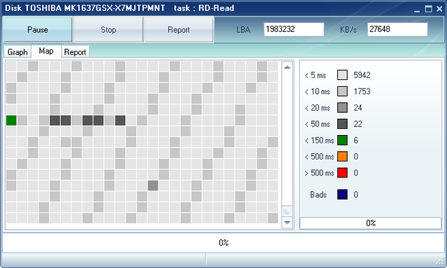This screenshot has width=447, height=268.
Task: Click the < 20 ms gray swatch
Action: click(x=342, y=108)
